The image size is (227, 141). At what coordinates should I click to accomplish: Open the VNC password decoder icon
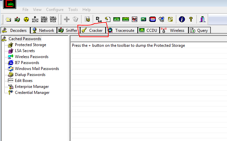(x=135, y=19)
